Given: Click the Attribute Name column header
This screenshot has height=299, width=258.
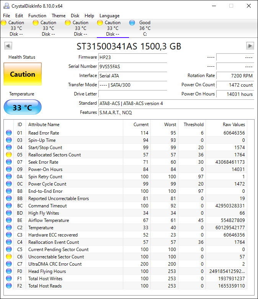Looking at the screenshot, I should click(74, 125).
